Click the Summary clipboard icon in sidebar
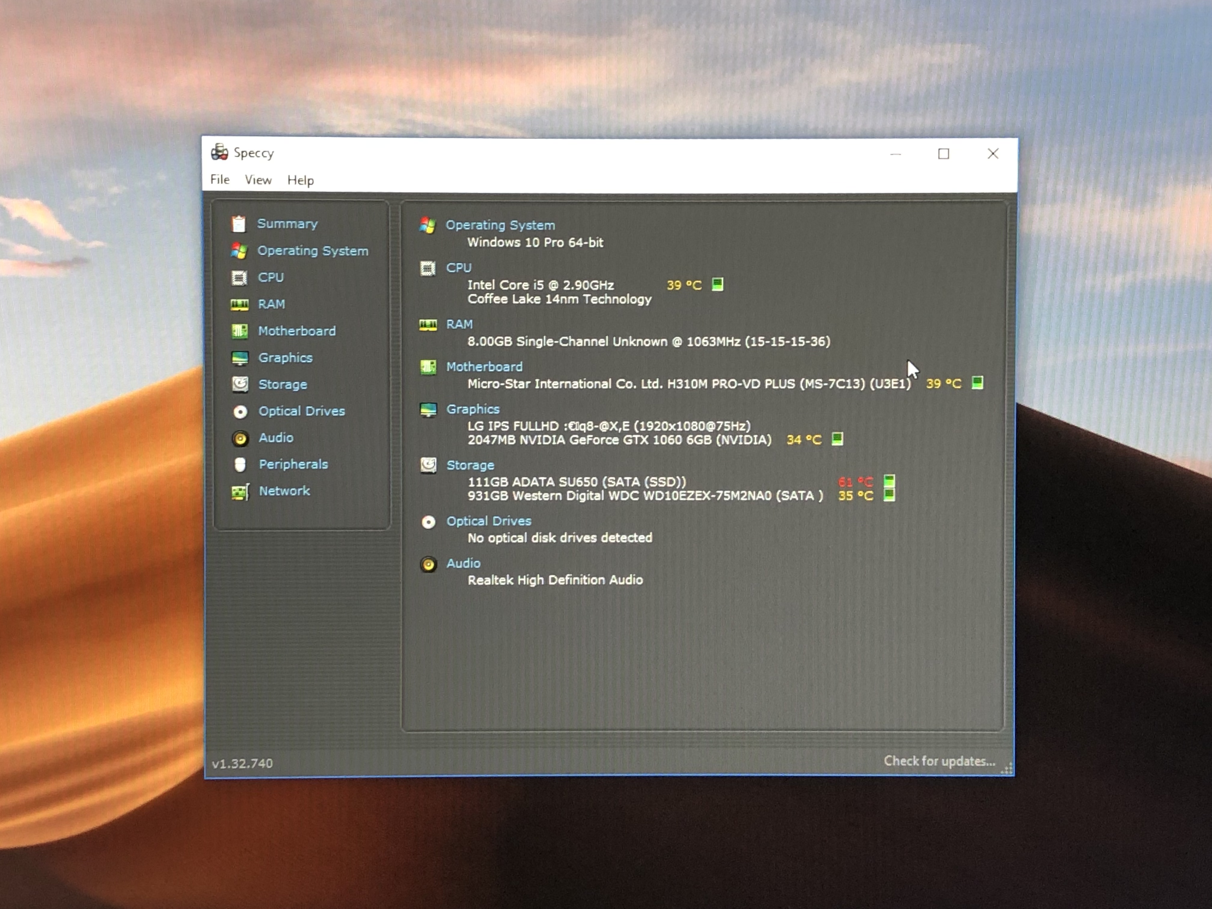 coord(238,224)
